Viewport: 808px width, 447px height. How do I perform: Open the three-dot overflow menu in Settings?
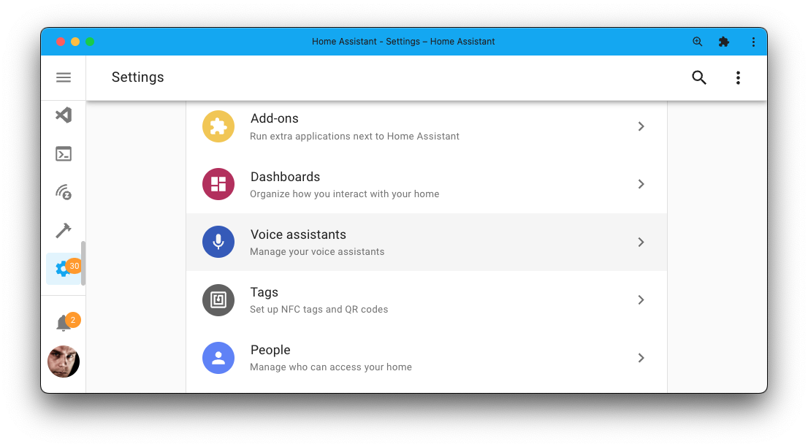tap(738, 77)
